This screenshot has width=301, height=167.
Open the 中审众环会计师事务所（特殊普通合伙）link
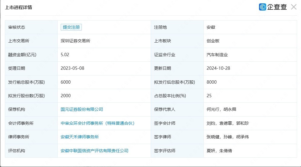pos(98,123)
